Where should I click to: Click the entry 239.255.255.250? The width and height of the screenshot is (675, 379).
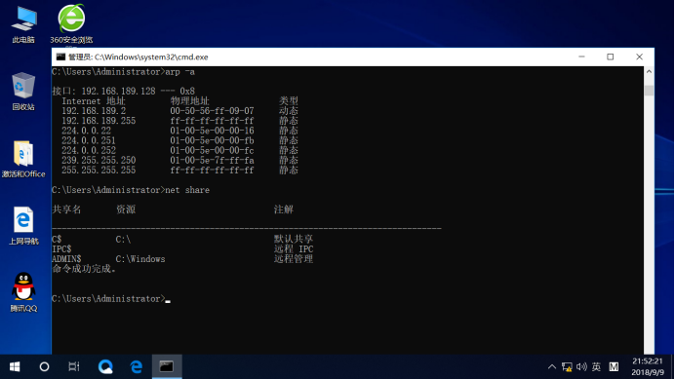tap(99, 161)
